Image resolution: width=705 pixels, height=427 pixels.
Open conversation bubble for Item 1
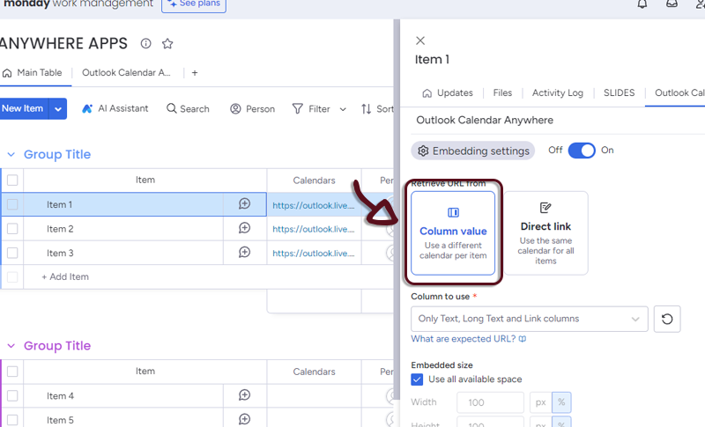pos(244,204)
